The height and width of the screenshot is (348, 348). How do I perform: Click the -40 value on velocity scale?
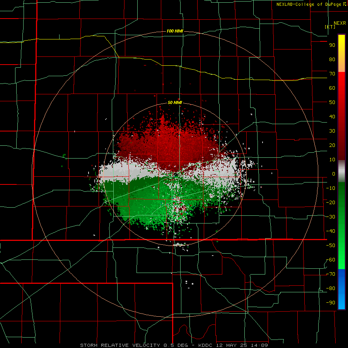331,231
